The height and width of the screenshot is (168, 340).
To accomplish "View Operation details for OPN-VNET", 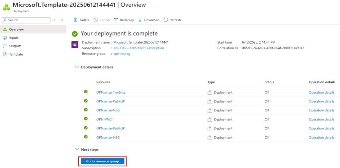I will tap(321, 119).
